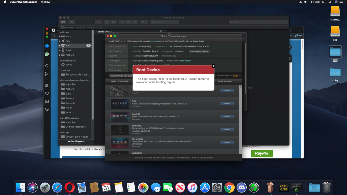This screenshot has height=195, width=347.
Task: Open Opera from the dock
Action: [x=69, y=187]
